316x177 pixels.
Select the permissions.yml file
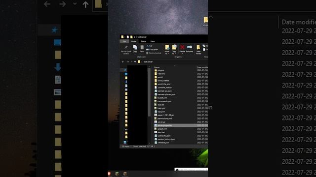click(163, 118)
